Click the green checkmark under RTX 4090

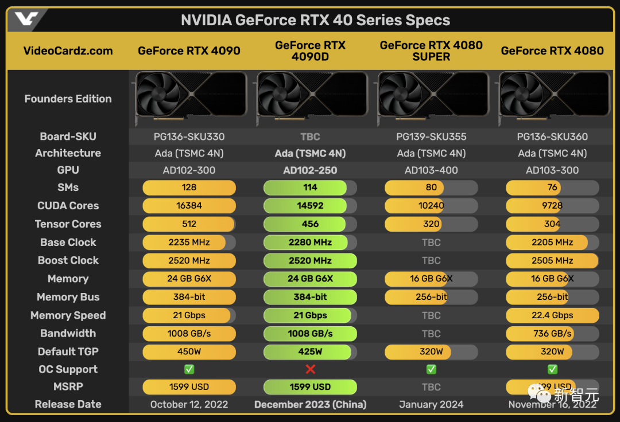pos(189,369)
